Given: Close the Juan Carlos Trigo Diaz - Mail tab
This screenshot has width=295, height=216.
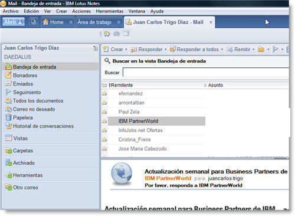Looking at the screenshot, I should click(x=211, y=22).
